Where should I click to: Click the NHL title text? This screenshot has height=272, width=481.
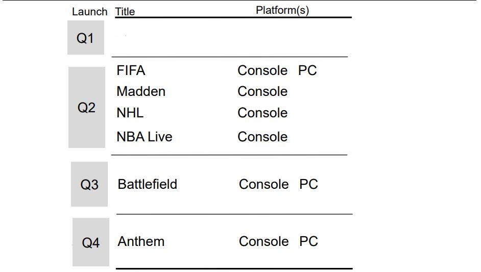130,113
